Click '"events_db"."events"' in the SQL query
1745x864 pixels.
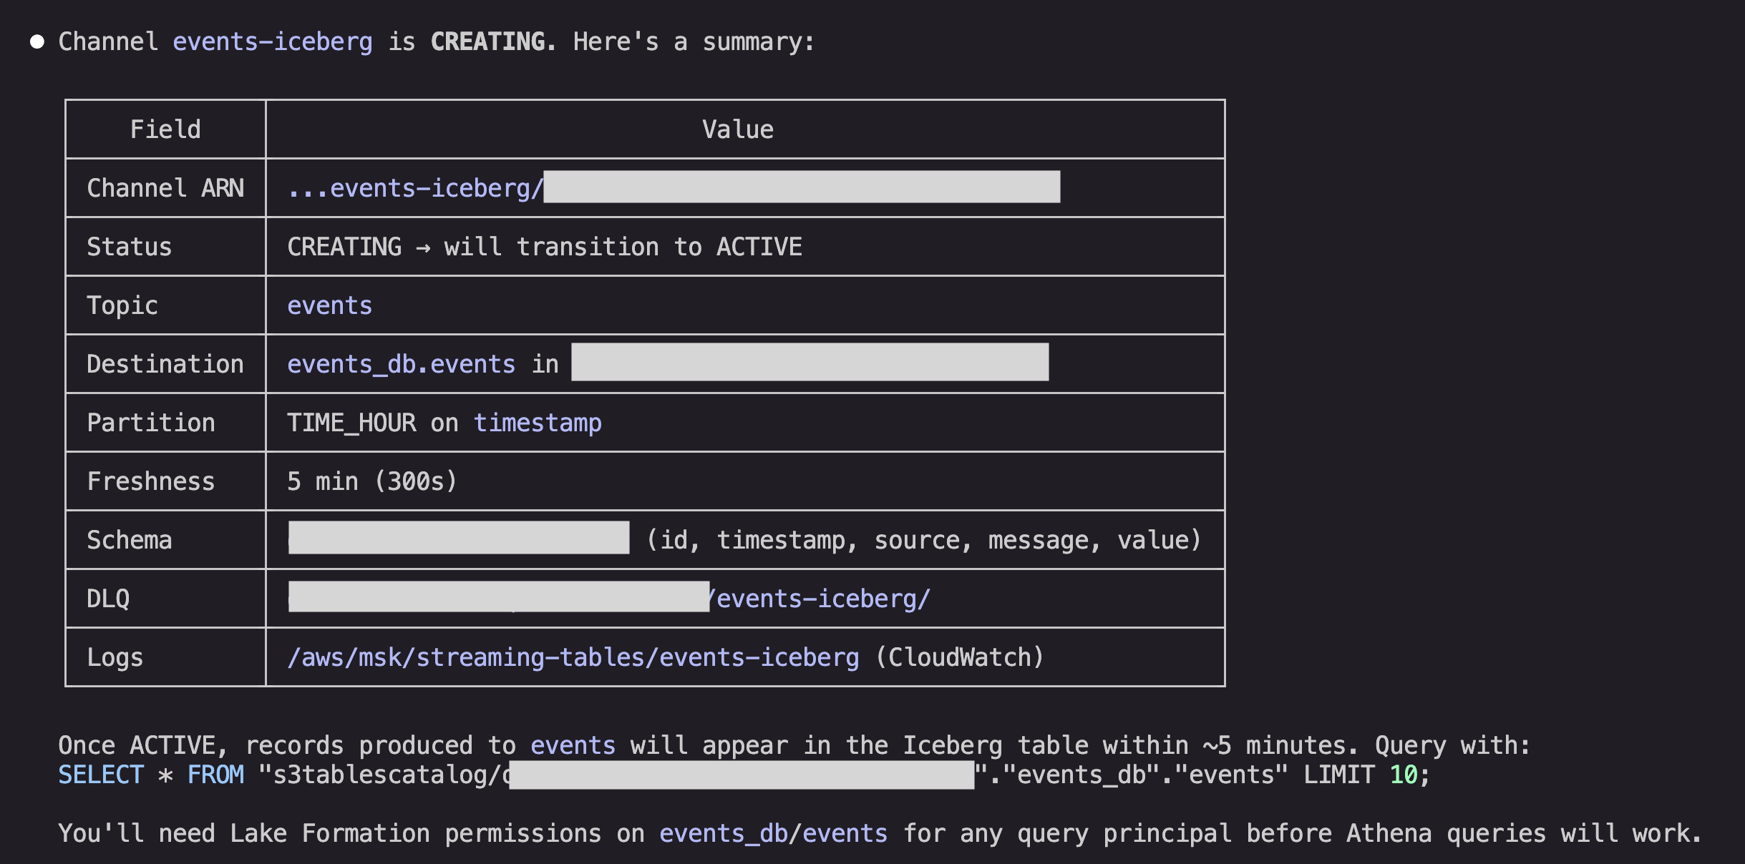coord(1145,775)
